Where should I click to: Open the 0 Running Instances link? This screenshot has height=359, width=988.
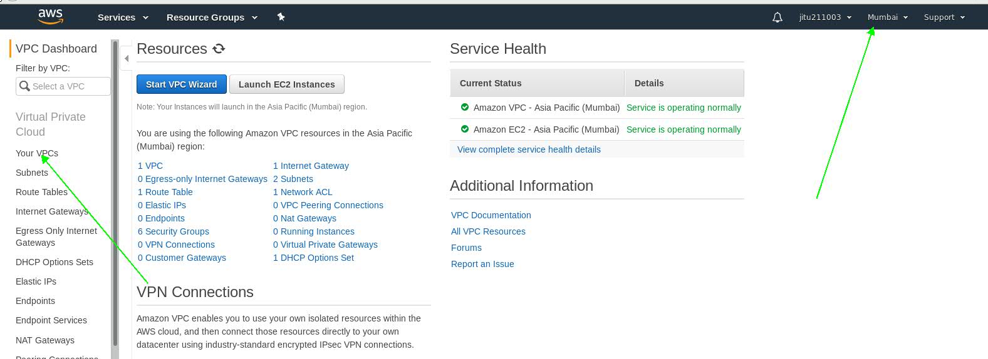tap(314, 231)
